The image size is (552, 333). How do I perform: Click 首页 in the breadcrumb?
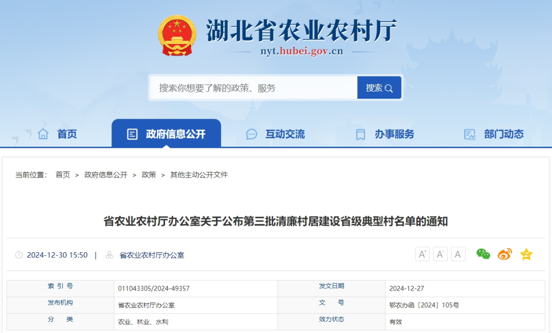pyautogui.click(x=63, y=175)
